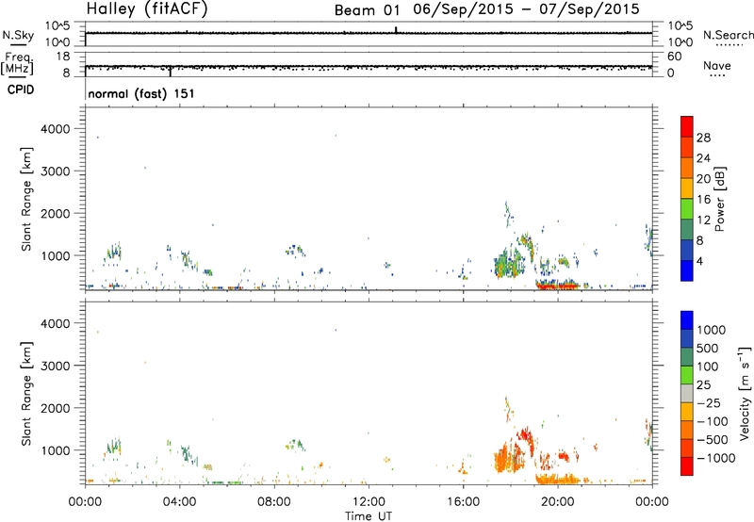Click the '04:00' time tick label
754x522 pixels.
tap(179, 502)
